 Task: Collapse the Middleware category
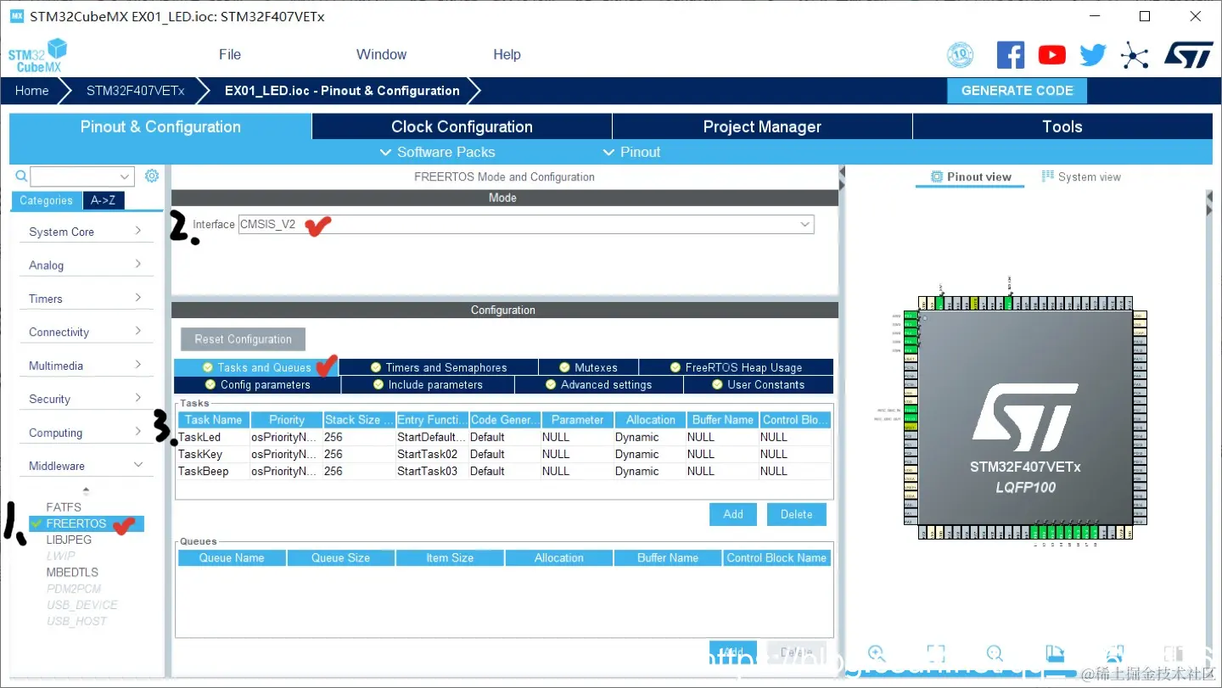[x=86, y=466]
